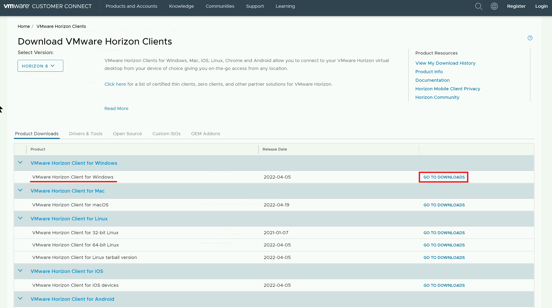
Task: Collapse the Horizon Client for Windows section
Action: [20, 163]
